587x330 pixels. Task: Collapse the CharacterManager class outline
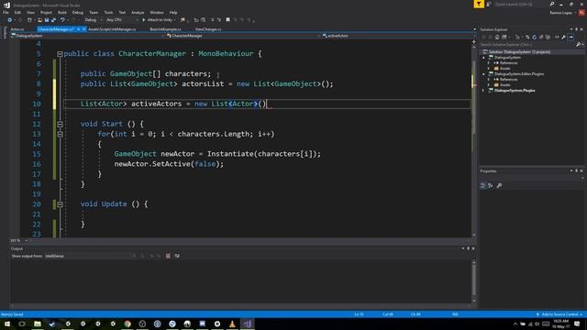pyautogui.click(x=60, y=54)
